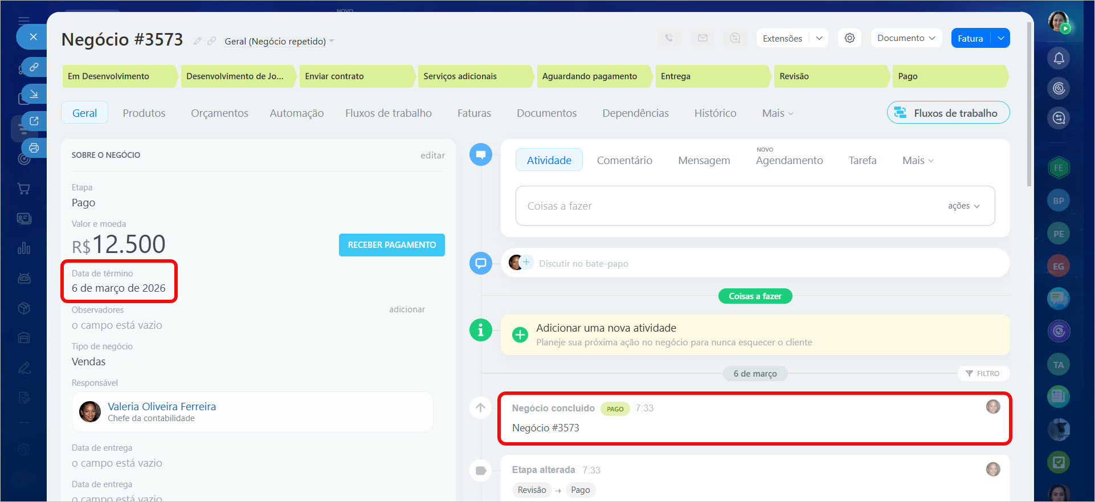
Task: Open Valeria Oliveira Ferreira profile link
Action: (162, 406)
